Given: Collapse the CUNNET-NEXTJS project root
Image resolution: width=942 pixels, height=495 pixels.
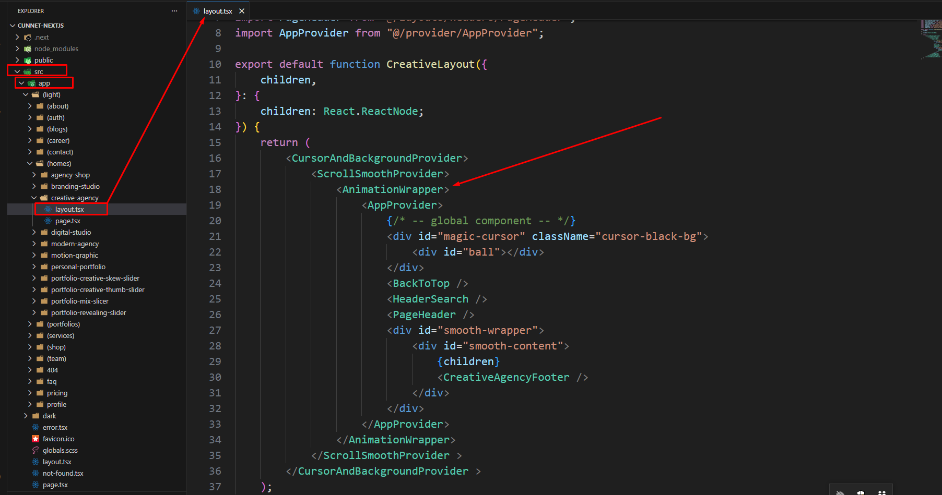Looking at the screenshot, I should click(x=13, y=26).
